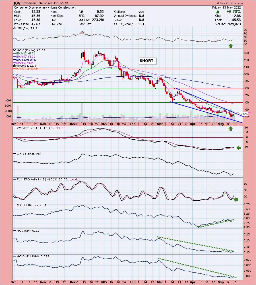Click the green up-triangle change indicator
This screenshot has height=285, width=256.
pyautogui.click(x=218, y=12)
